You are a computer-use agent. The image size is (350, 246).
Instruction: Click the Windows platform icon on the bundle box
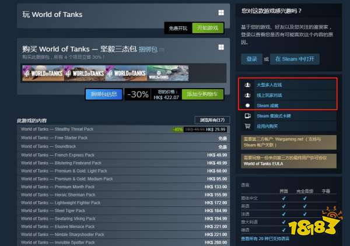pyautogui.click(x=221, y=47)
